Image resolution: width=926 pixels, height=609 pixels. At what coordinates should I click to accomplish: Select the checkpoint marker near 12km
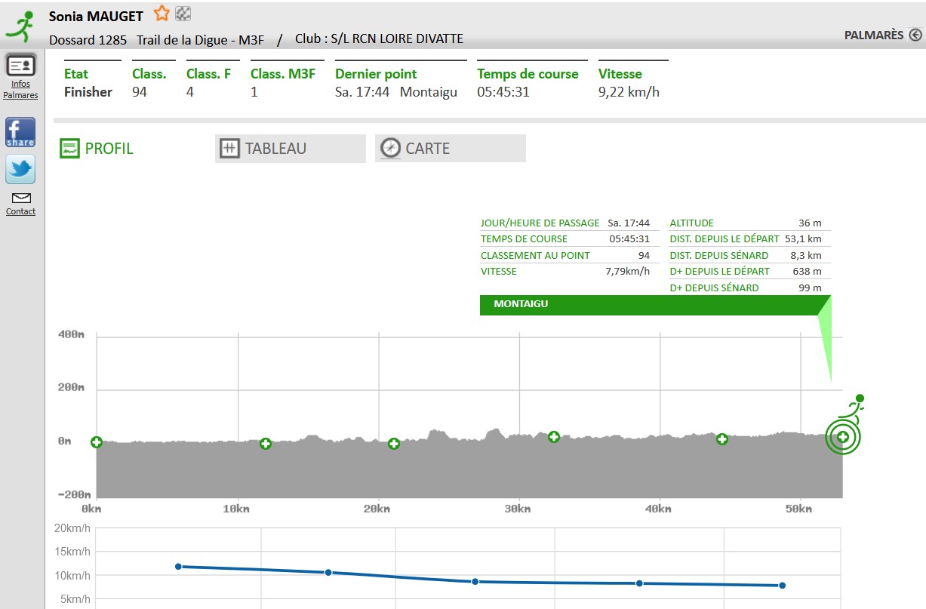click(266, 444)
